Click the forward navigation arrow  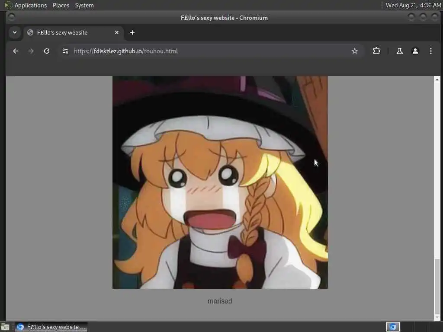[x=31, y=51]
